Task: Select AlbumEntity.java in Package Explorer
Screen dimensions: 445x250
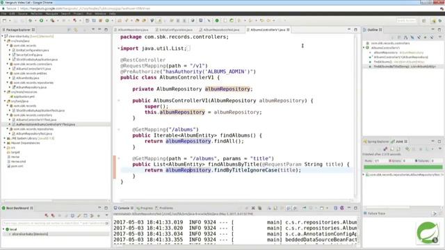Action: pyautogui.click(x=28, y=78)
